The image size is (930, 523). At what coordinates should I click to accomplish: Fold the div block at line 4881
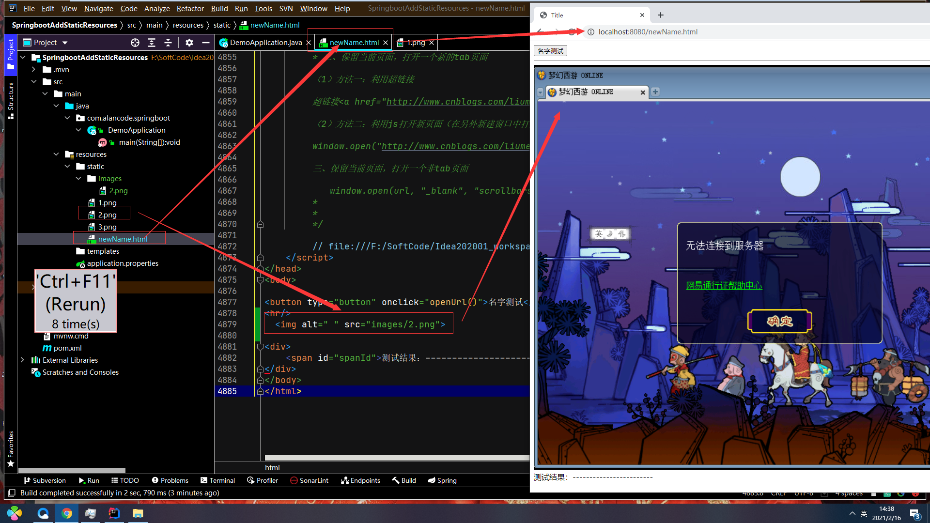pos(260,347)
